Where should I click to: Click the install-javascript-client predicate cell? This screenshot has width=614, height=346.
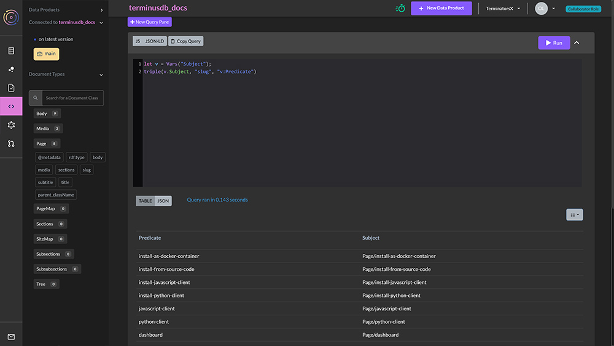(x=164, y=282)
